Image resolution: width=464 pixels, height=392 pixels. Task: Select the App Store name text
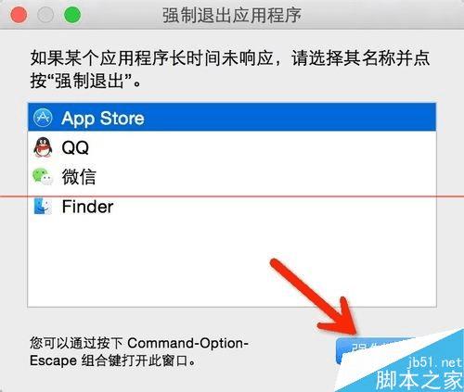tap(103, 119)
